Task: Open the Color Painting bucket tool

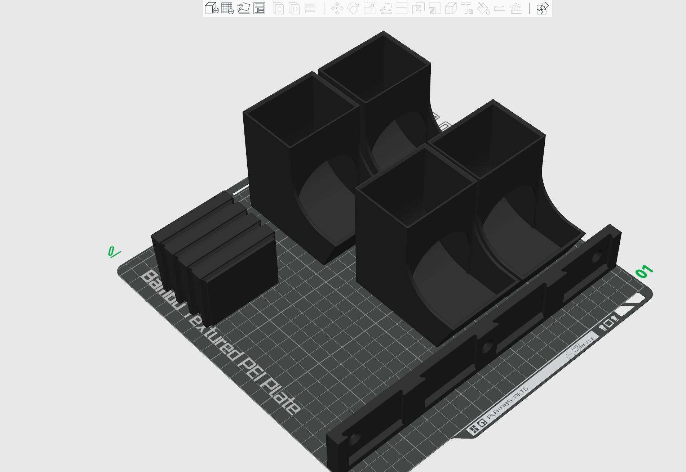Action: pos(483,8)
